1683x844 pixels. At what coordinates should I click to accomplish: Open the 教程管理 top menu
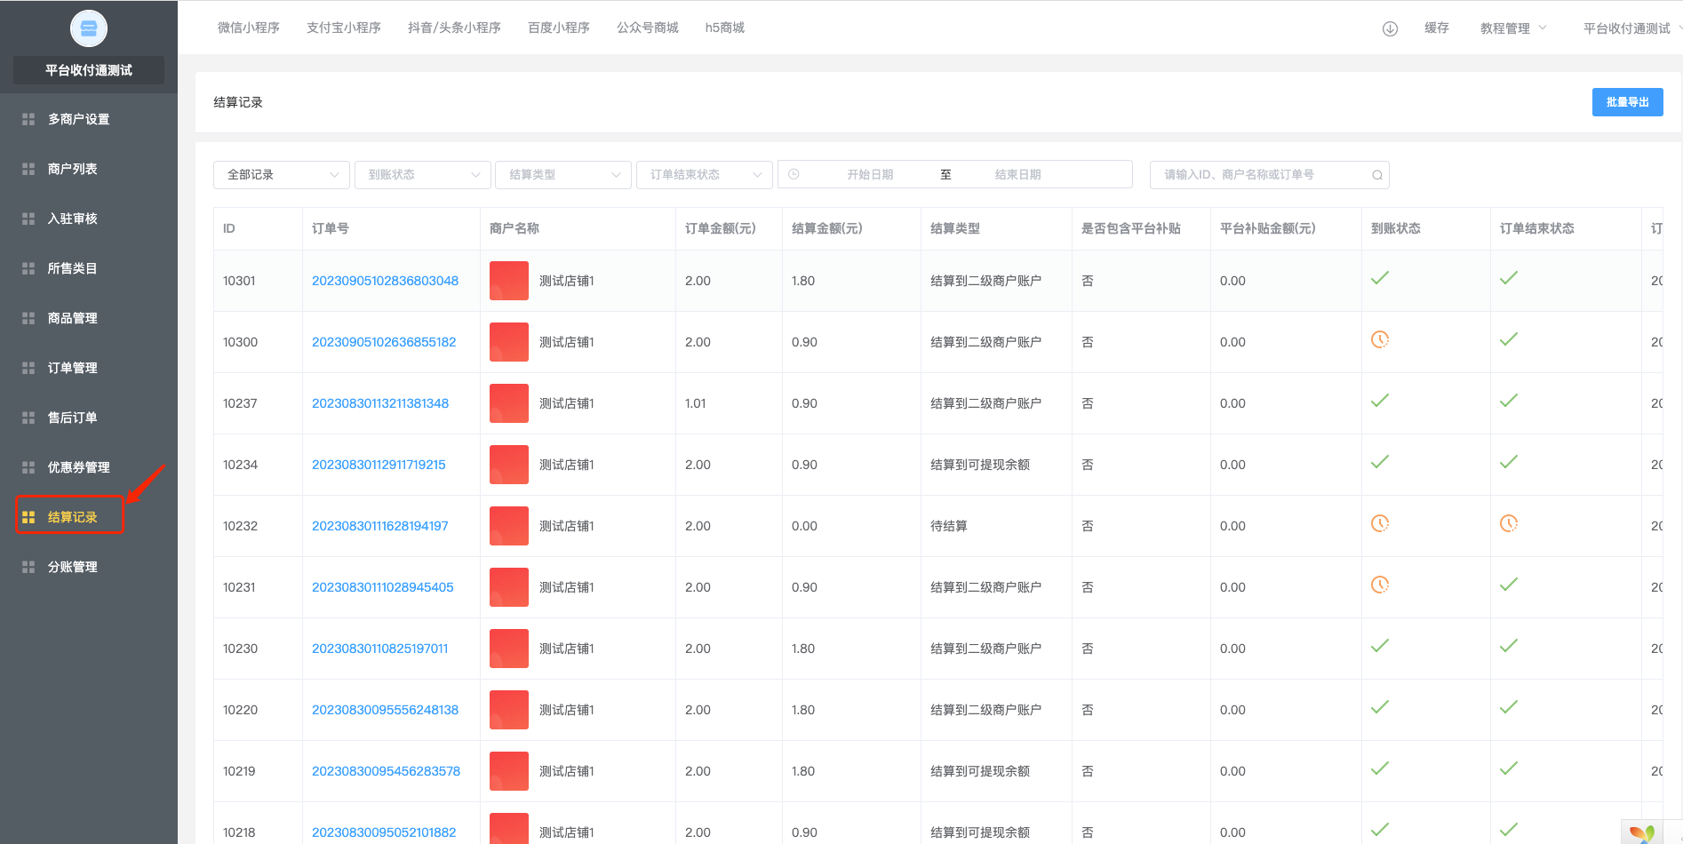[1512, 28]
